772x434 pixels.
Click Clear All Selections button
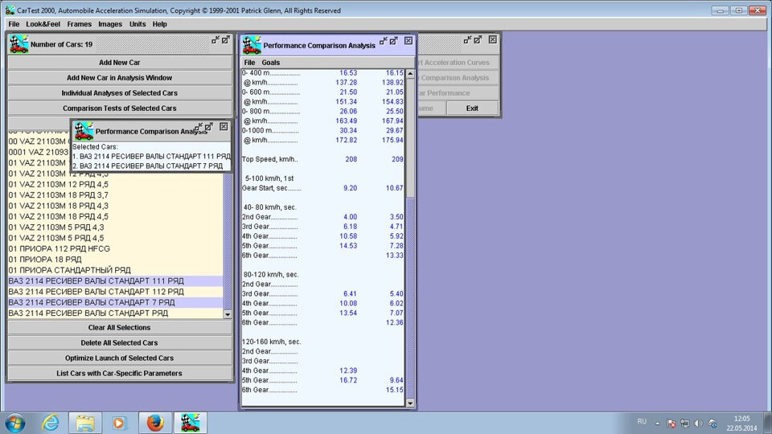120,328
